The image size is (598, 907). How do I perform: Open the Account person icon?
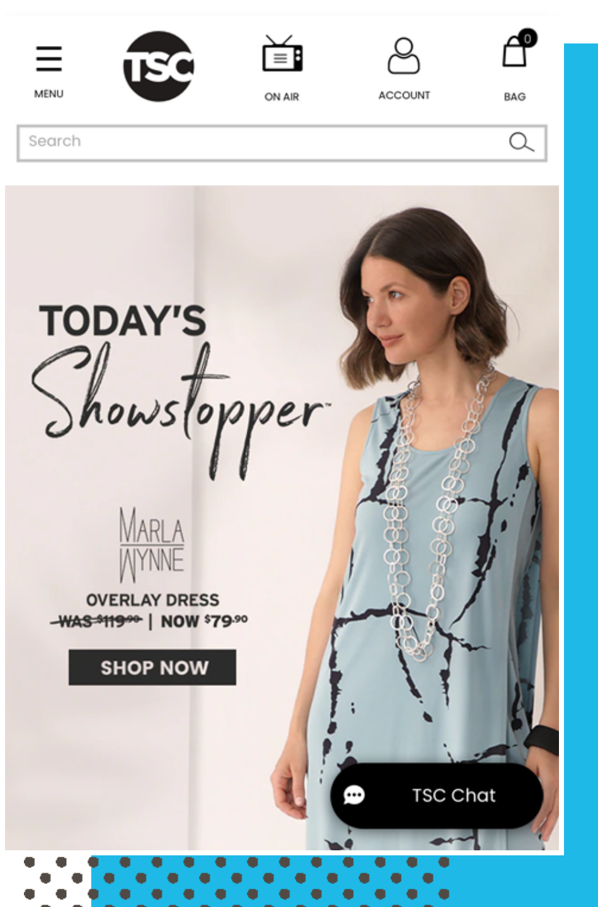[403, 56]
